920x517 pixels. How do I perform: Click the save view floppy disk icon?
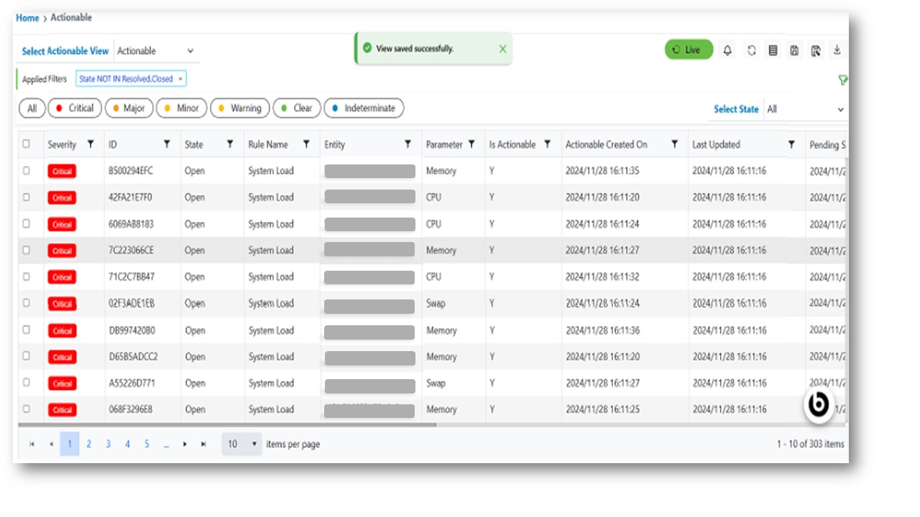(794, 50)
